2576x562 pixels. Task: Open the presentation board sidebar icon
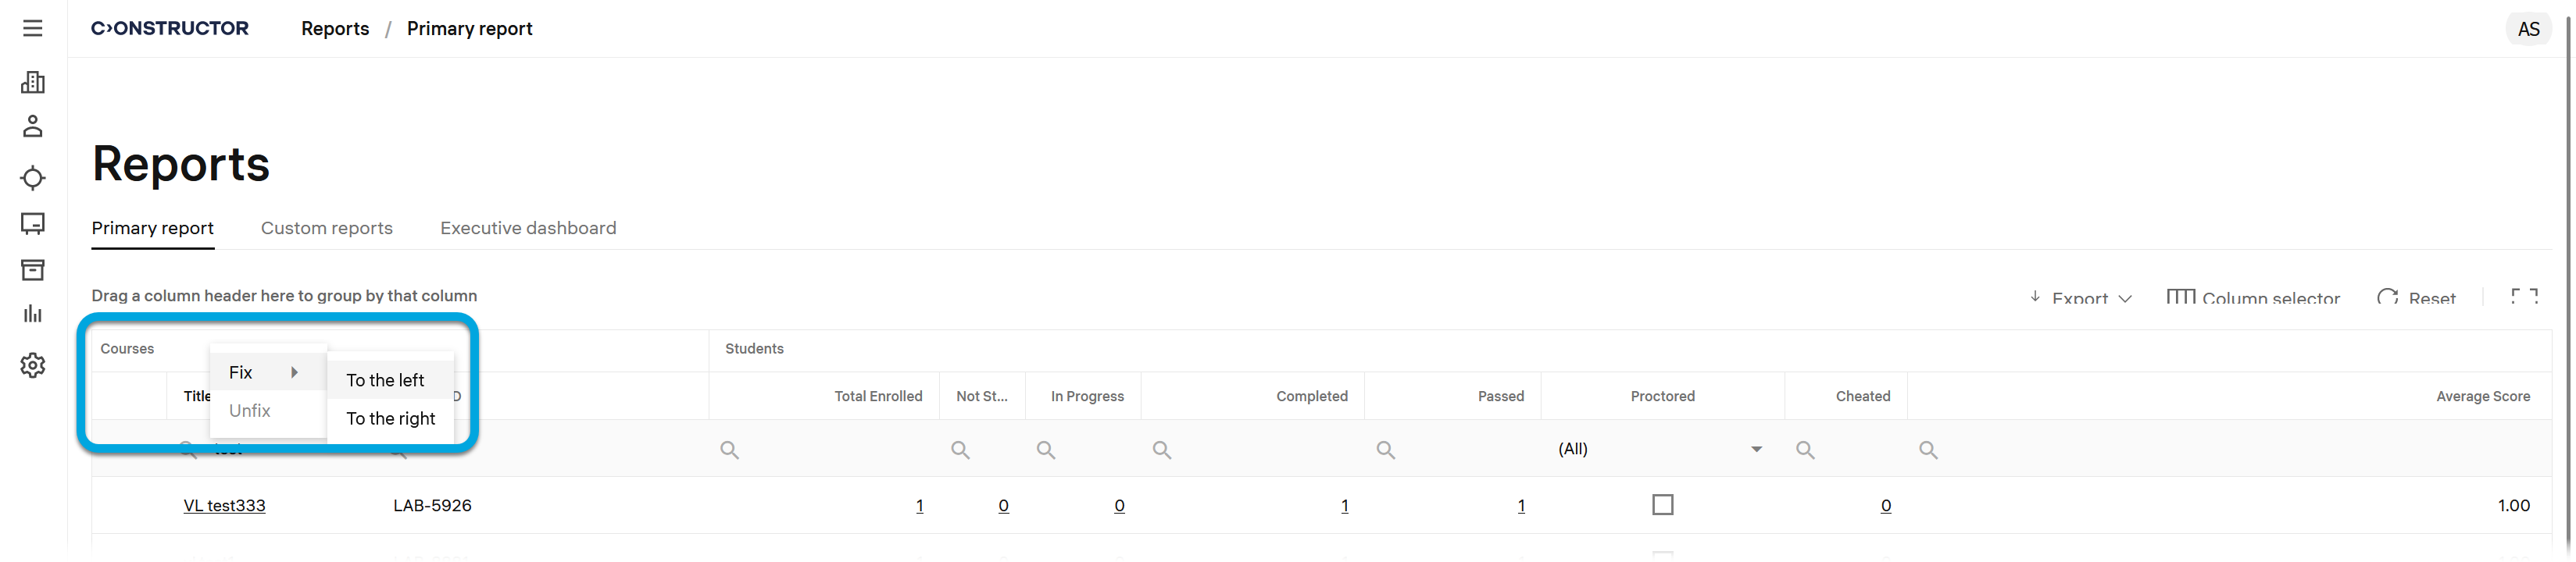click(x=33, y=223)
